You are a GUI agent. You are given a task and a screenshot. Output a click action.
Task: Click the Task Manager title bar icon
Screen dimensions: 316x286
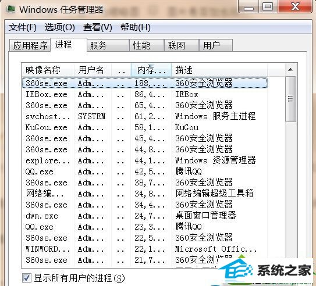pos(10,9)
